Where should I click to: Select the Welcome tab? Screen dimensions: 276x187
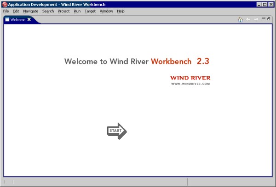[17, 20]
